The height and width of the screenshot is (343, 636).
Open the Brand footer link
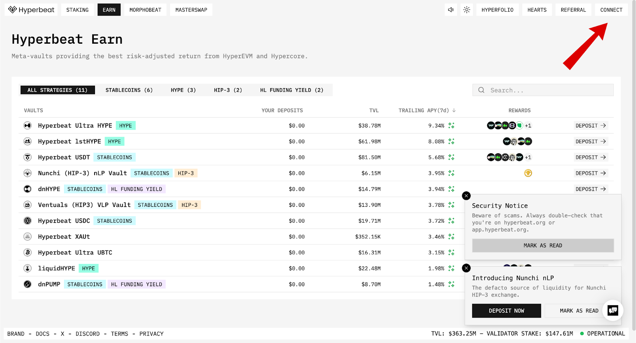click(16, 334)
